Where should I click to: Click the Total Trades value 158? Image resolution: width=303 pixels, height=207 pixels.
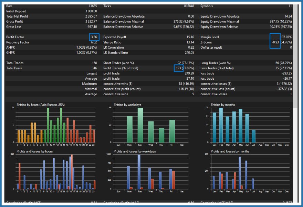click(x=94, y=63)
